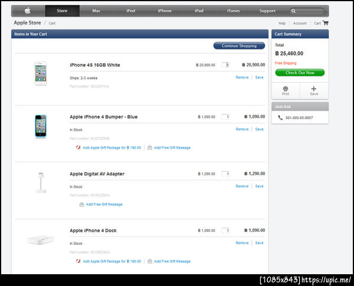
Task: Click the Continue Shopping button
Action: click(x=239, y=45)
